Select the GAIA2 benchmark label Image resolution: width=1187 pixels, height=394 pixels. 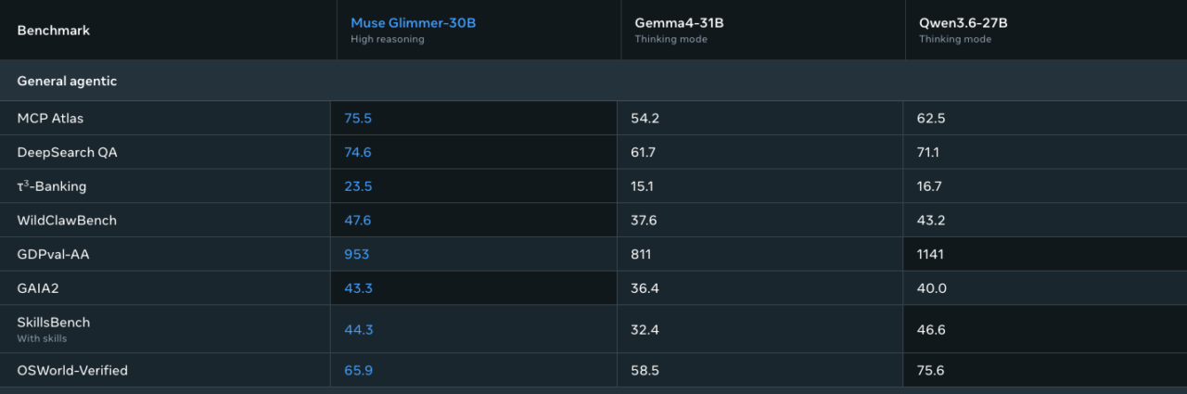coord(38,288)
